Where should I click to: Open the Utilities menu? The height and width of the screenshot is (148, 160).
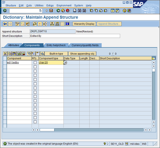tap(39, 6)
